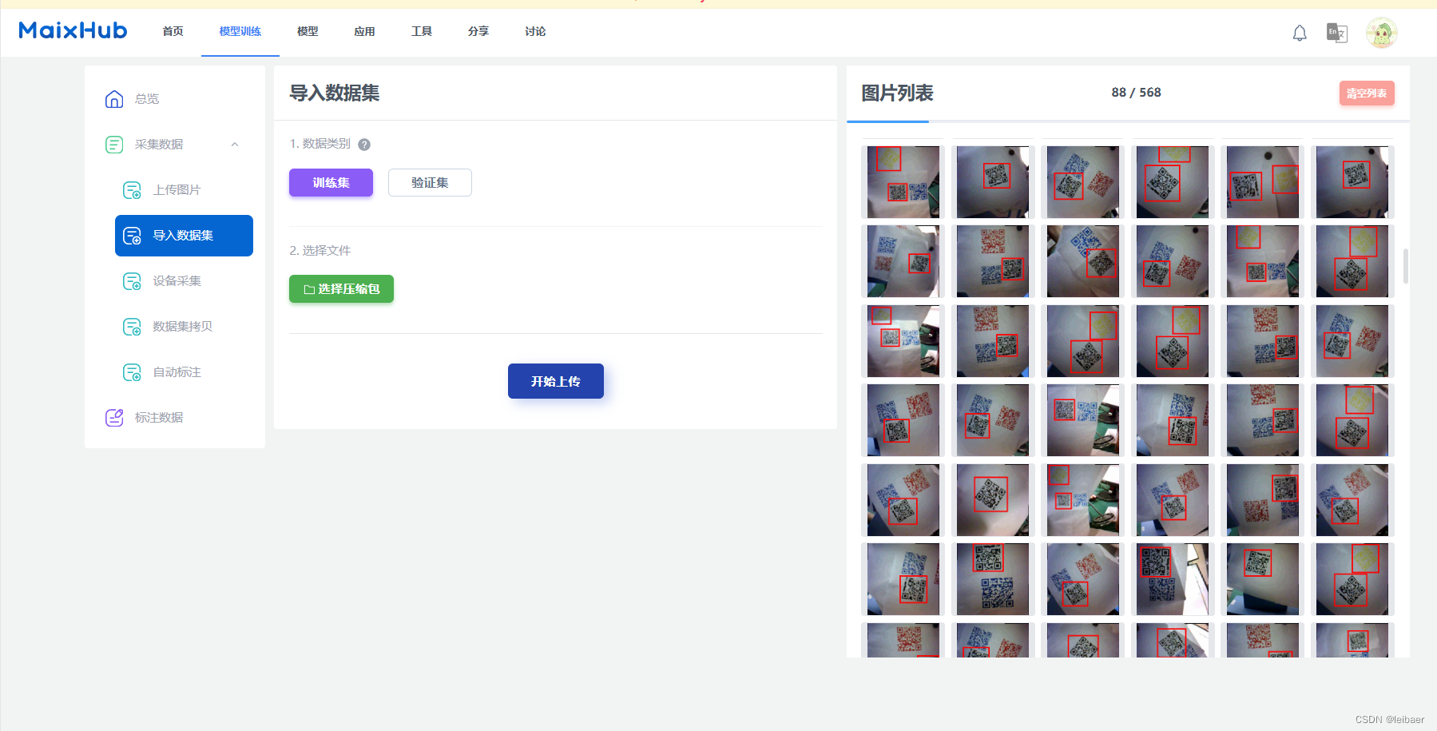The image size is (1437, 731).
Task: Open 数据集拷贝 in the sidebar
Action: pyautogui.click(x=184, y=327)
